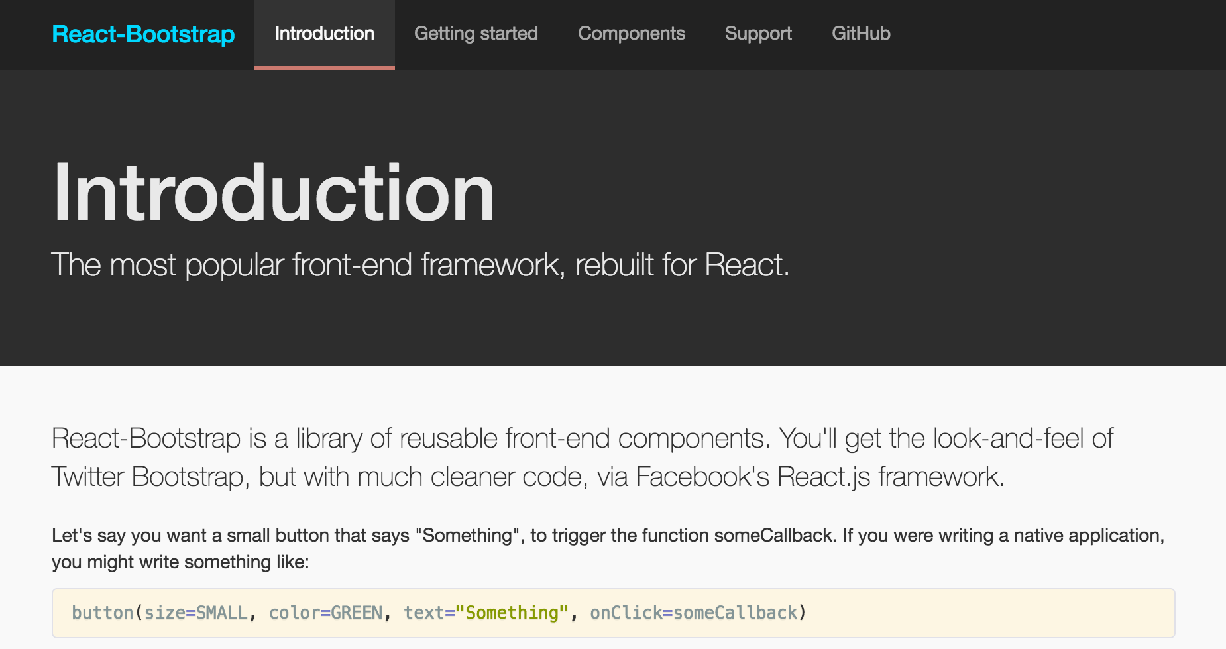The height and width of the screenshot is (649, 1226).
Task: Visit the Support page in navbar
Action: coord(758,34)
